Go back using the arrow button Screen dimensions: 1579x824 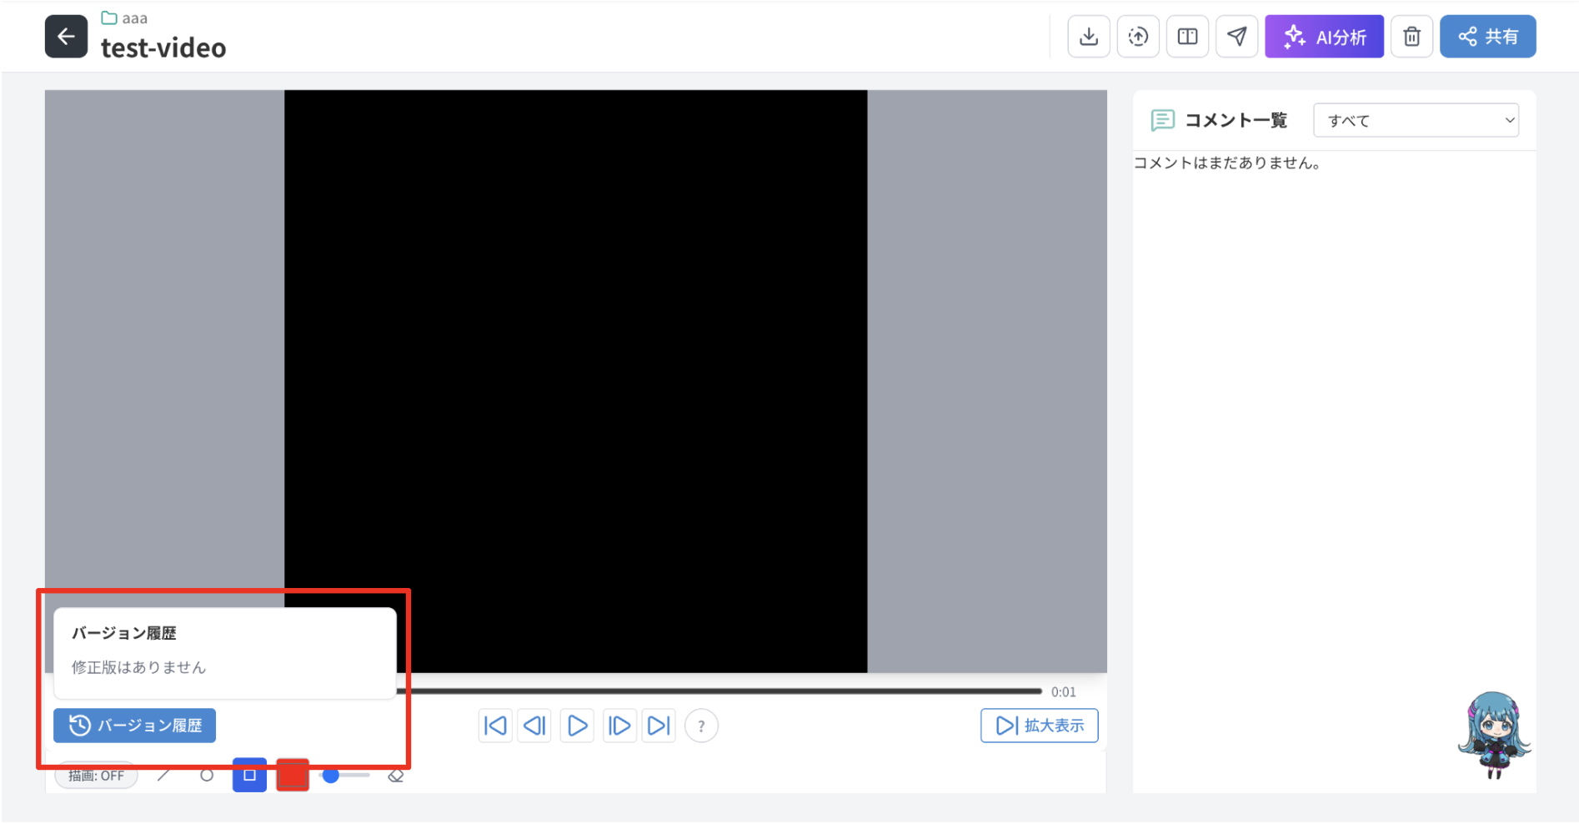click(x=66, y=37)
